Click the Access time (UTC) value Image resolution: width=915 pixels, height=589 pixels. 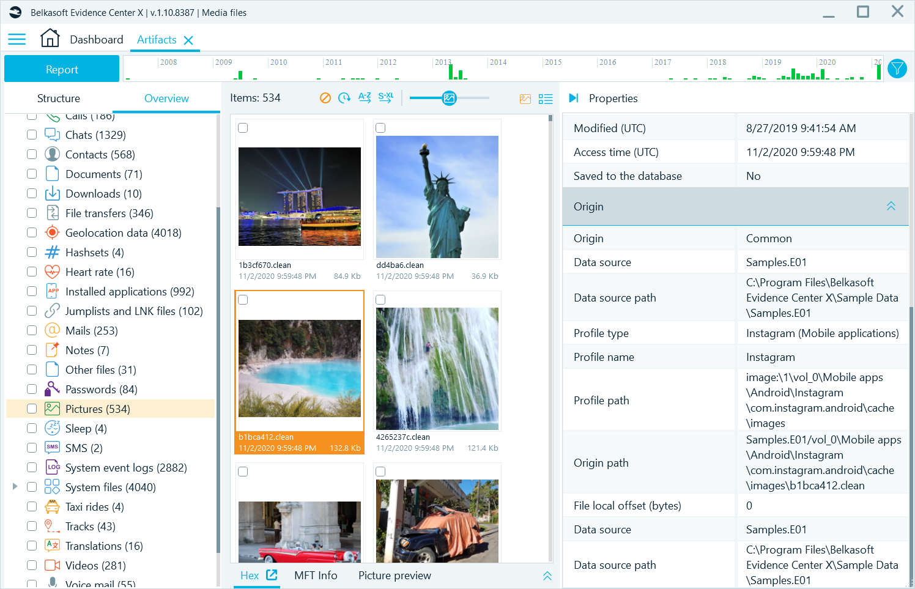(x=800, y=152)
